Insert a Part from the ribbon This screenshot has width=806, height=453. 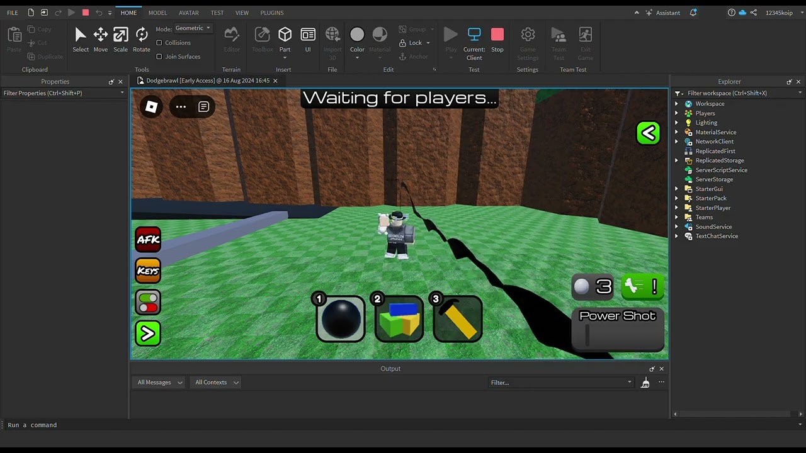(285, 40)
